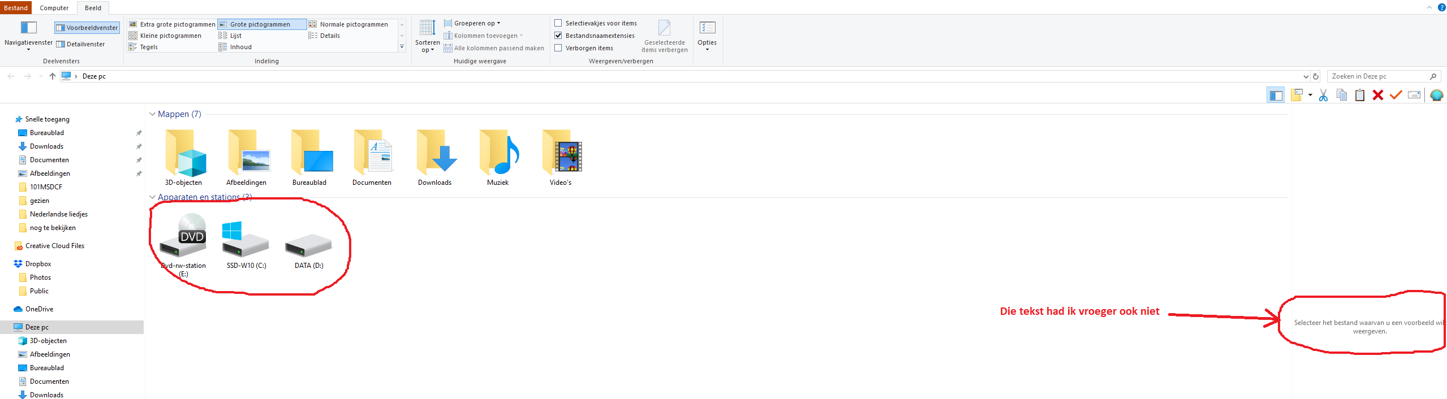Open the recent locations dropdown arrow
The height and width of the screenshot is (399, 1447).
click(41, 76)
